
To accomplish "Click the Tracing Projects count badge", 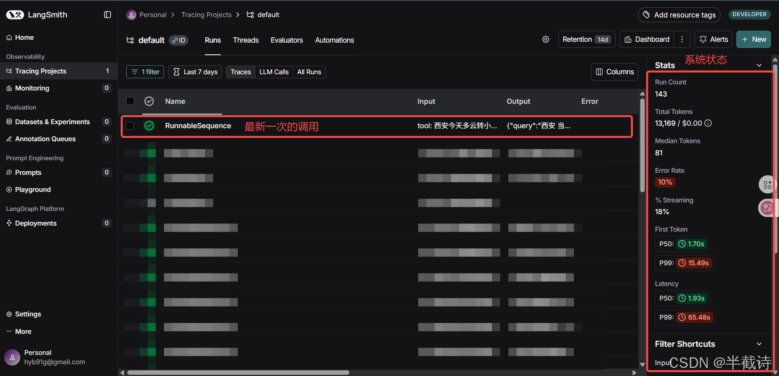I will (107, 71).
